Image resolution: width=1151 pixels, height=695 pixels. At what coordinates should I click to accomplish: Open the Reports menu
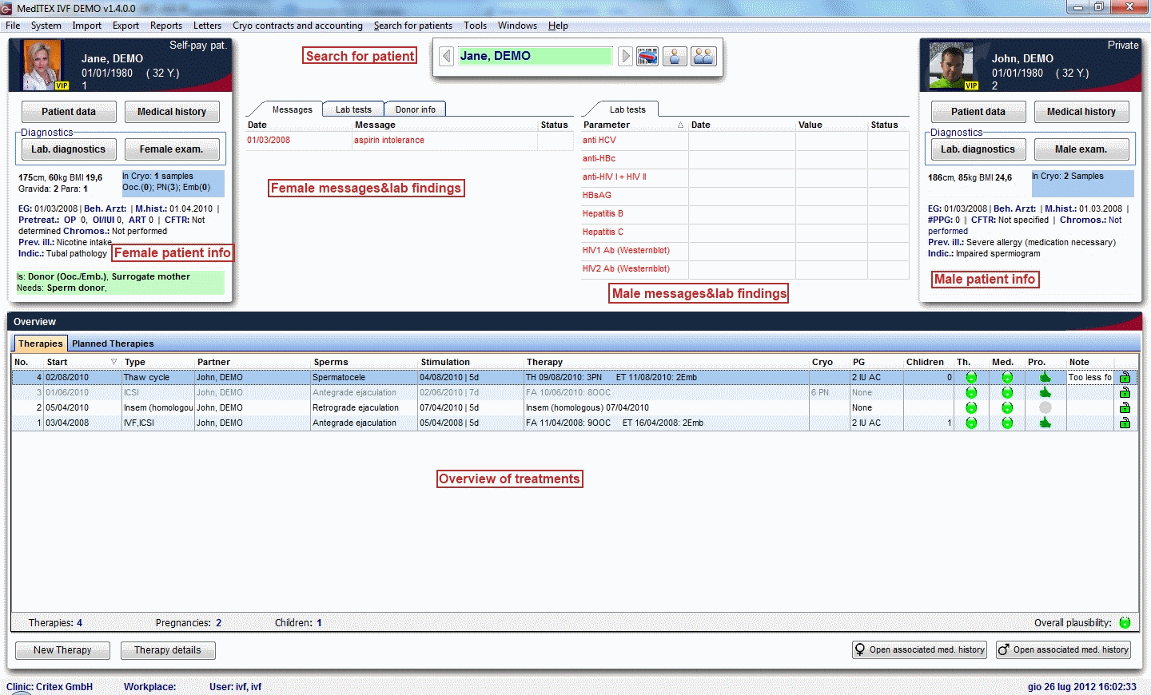(166, 26)
